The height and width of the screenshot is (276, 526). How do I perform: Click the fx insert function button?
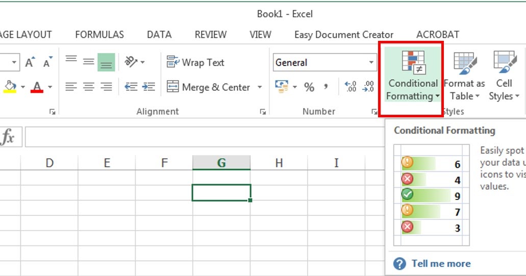tap(8, 137)
